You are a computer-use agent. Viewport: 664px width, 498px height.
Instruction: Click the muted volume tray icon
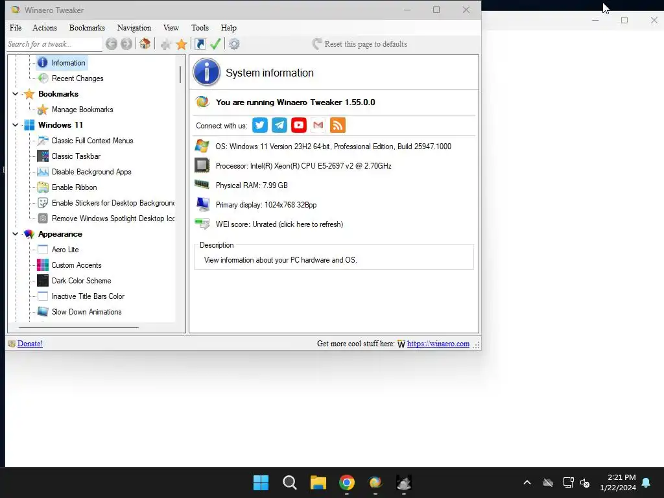585,482
